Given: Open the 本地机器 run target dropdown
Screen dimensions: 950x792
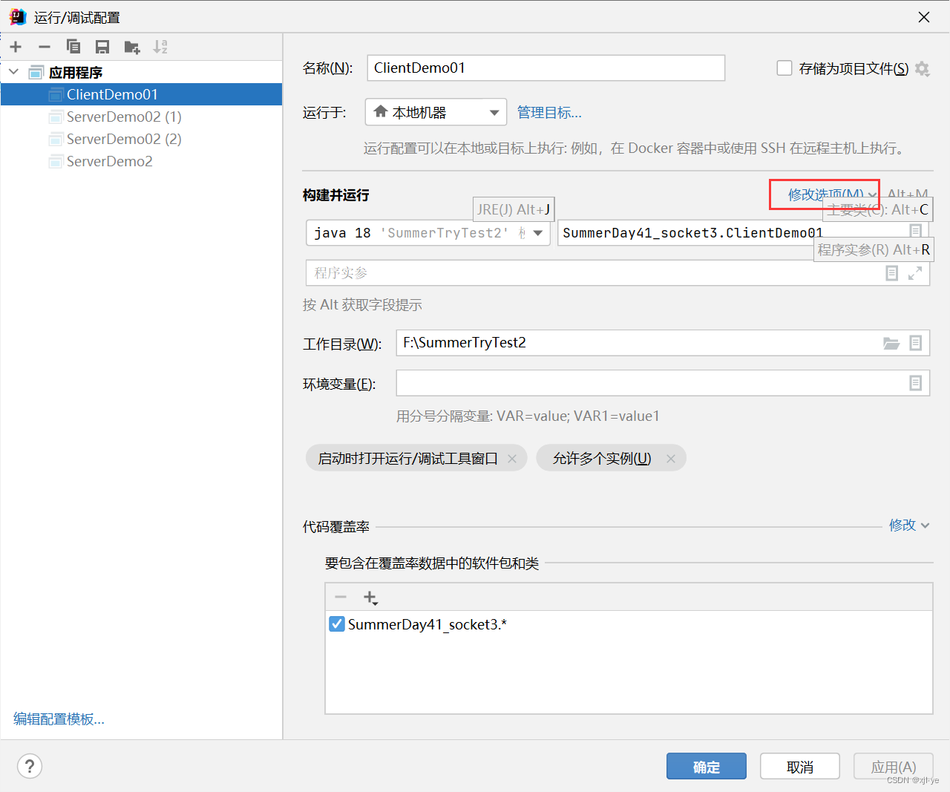Looking at the screenshot, I should [436, 112].
